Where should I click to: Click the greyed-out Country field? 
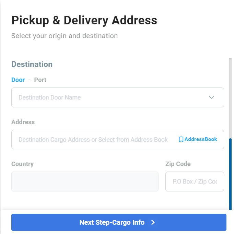click(x=85, y=182)
